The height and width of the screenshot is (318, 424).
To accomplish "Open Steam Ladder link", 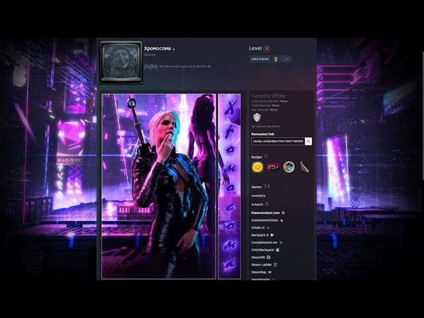I will (261, 265).
